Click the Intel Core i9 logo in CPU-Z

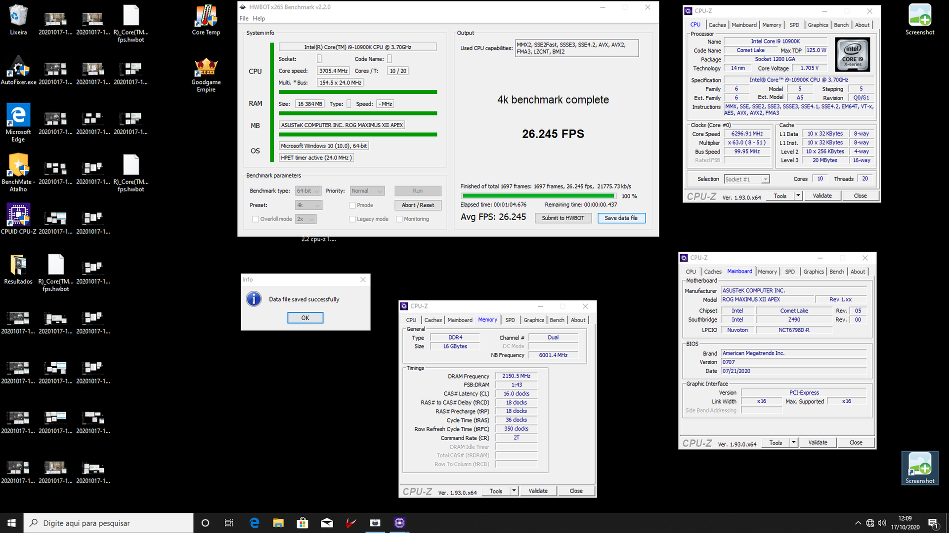click(x=853, y=55)
